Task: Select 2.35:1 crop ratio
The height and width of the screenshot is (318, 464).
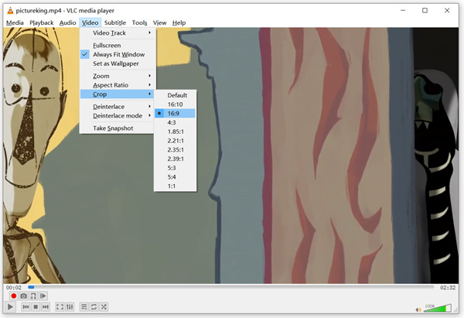Action: click(175, 150)
